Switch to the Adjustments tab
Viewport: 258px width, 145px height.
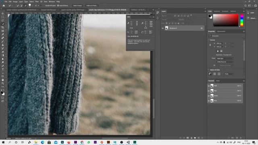click(221, 31)
